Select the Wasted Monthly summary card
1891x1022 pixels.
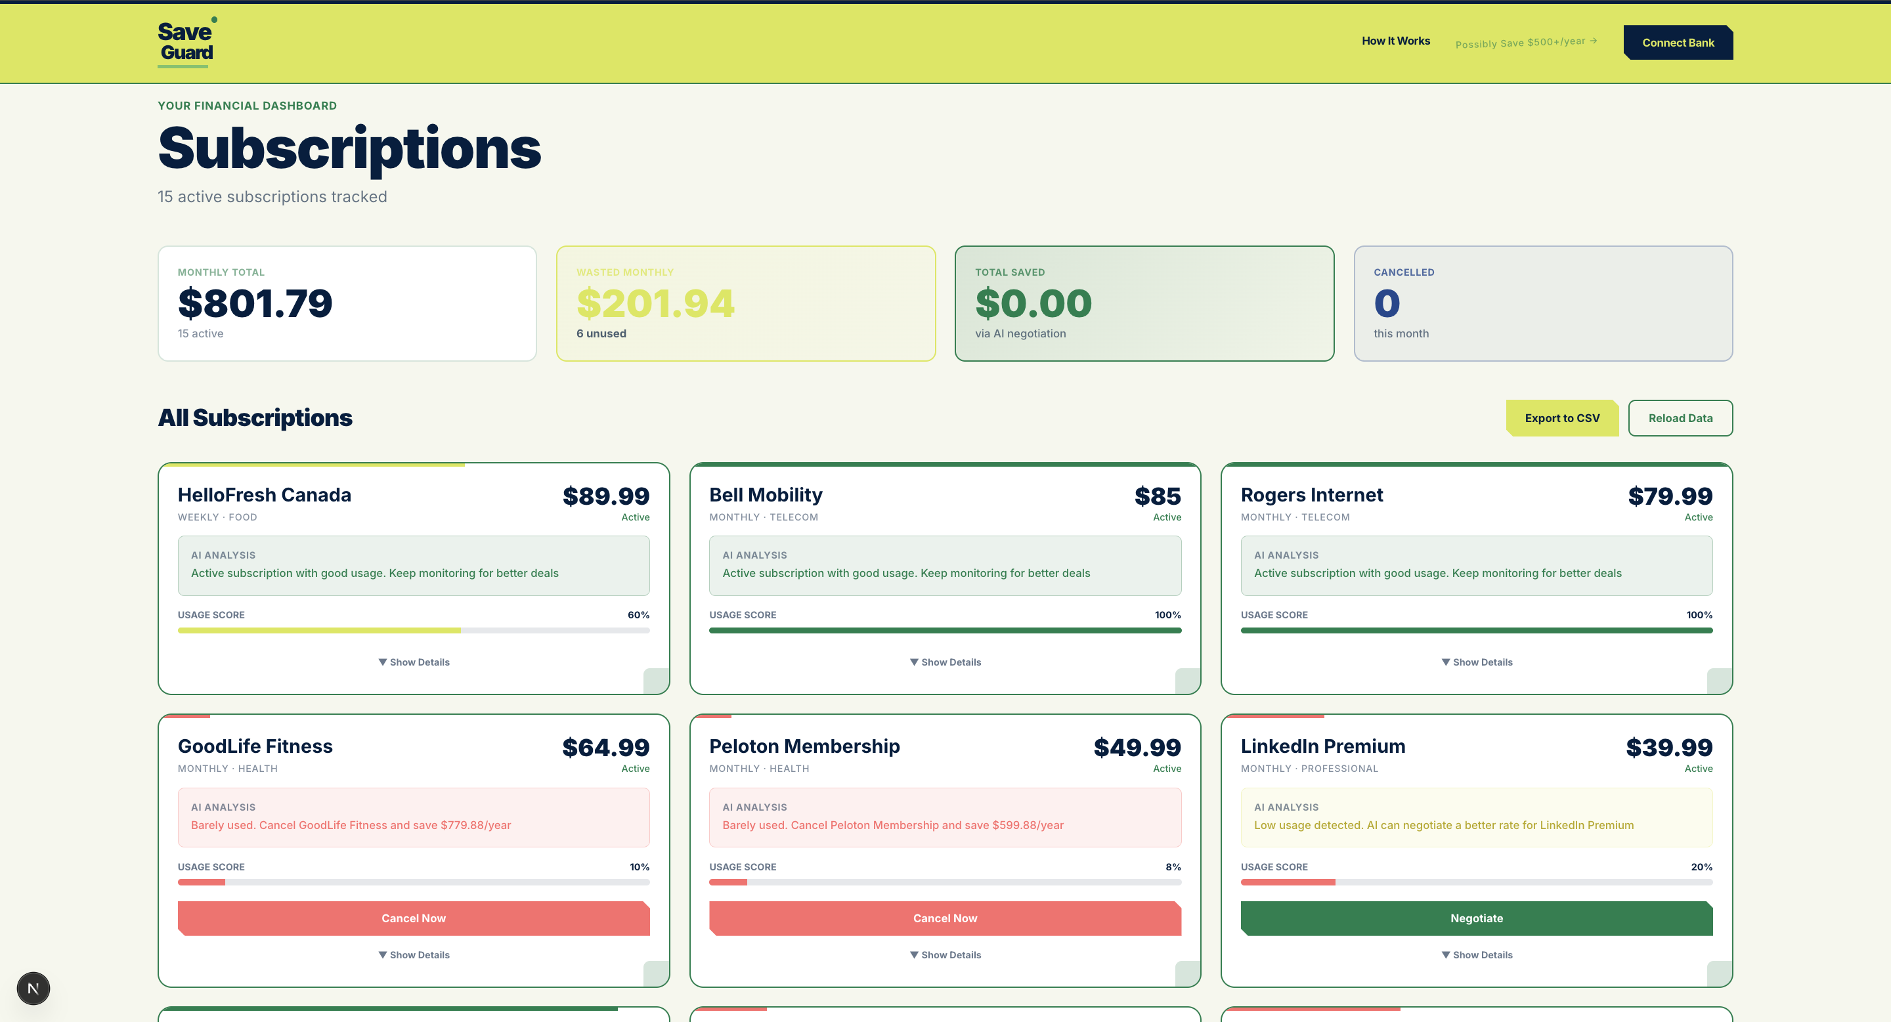(x=746, y=303)
